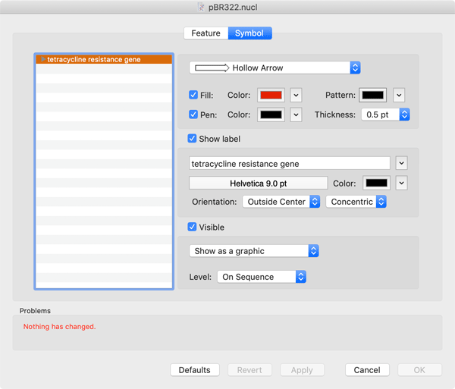Click the Helvetica 9.0 pt font button
Image resolution: width=455 pixels, height=389 pixels.
pyautogui.click(x=259, y=184)
